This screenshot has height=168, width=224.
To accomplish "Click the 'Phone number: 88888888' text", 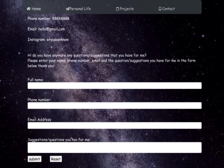I will coord(49,19).
